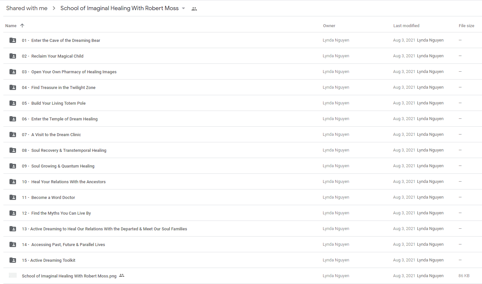Click the "86 KB" file size value
Viewport: 482px width, 284px height.
(464, 275)
